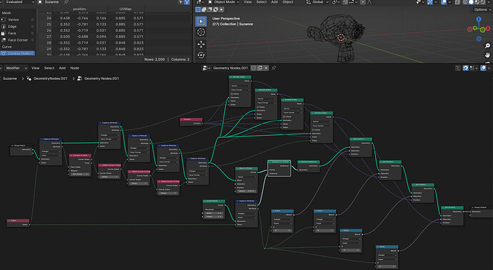Toggle viewport gizmo visibility button
This screenshot has height=270, width=493.
coord(430,2)
